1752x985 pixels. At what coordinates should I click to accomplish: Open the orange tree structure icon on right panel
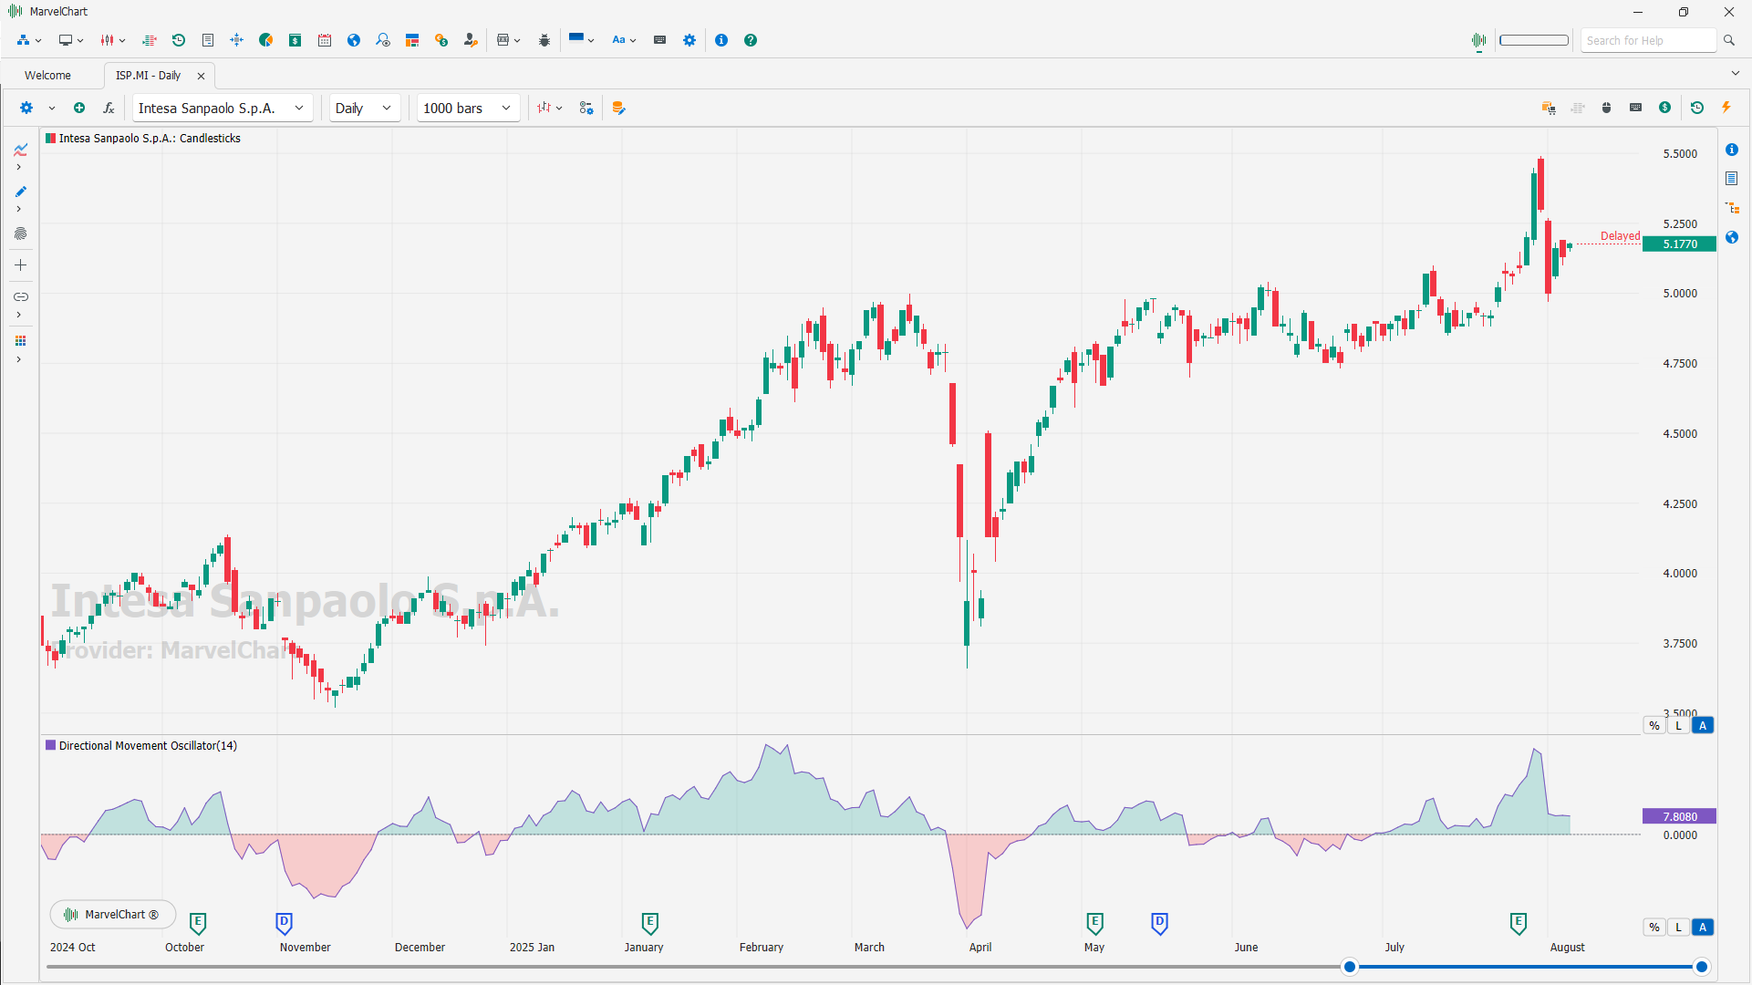click(x=1732, y=208)
